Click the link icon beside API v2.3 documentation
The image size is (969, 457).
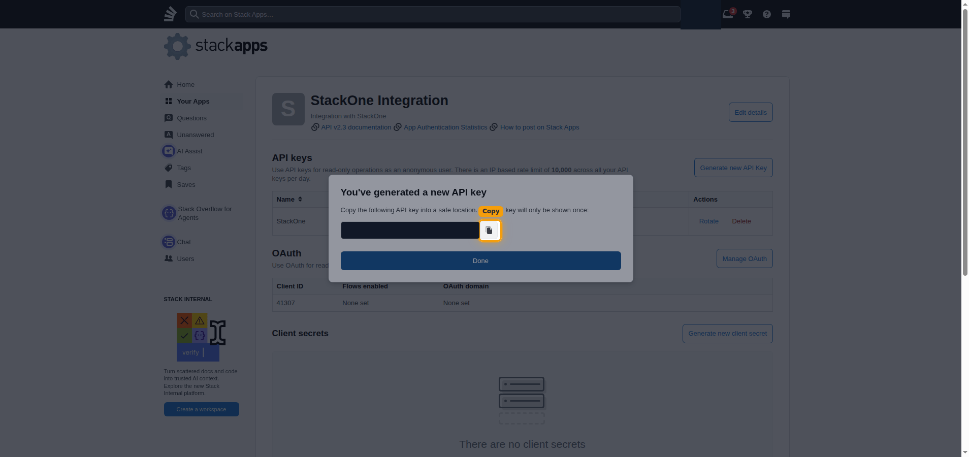click(x=315, y=127)
